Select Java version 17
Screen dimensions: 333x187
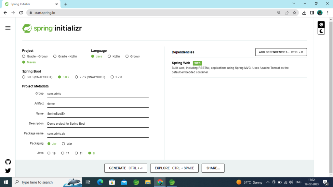tap(65, 153)
